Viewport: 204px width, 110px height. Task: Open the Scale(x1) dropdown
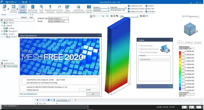[101, 7]
